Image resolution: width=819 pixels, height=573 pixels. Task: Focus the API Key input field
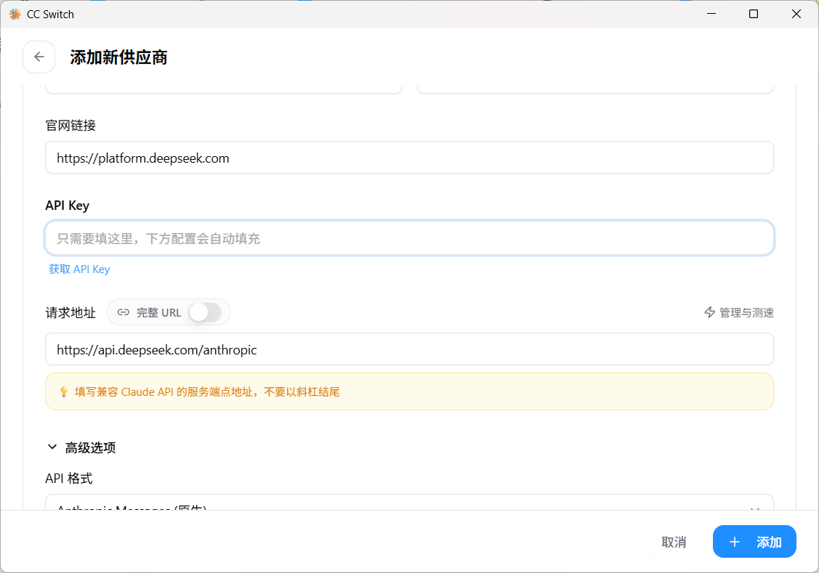click(x=409, y=238)
